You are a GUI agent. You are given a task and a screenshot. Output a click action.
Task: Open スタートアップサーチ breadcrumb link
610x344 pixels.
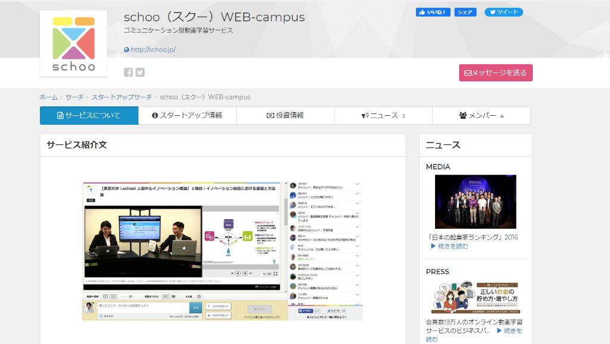tap(122, 97)
